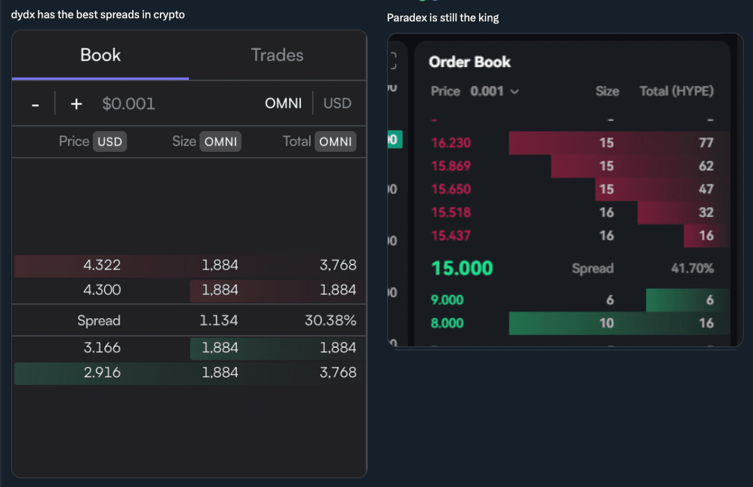This screenshot has width=753, height=487.
Task: Click size 1,884 in the 4.322 row
Action: 220,265
